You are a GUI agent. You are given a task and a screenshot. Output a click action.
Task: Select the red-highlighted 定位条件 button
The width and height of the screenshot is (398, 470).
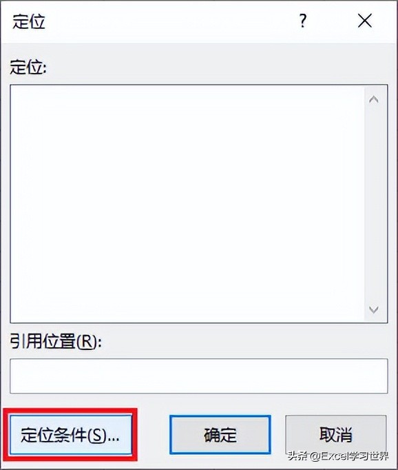[x=70, y=435]
